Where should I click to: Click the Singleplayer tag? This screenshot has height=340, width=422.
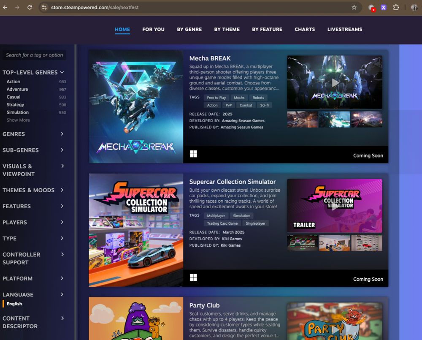point(255,223)
